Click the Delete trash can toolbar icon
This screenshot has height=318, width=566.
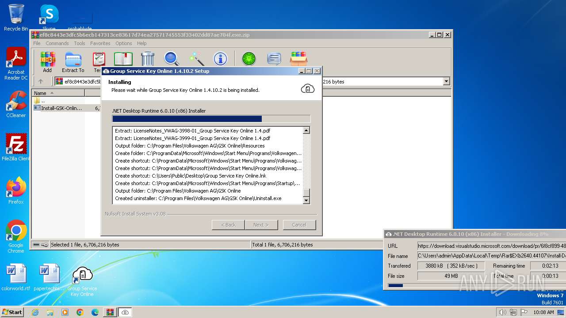[148, 59]
